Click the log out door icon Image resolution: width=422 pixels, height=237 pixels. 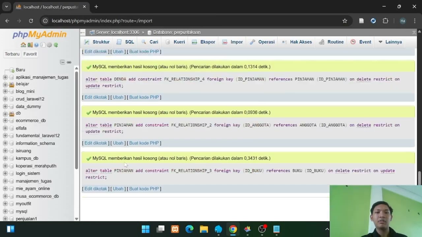click(x=30, y=45)
